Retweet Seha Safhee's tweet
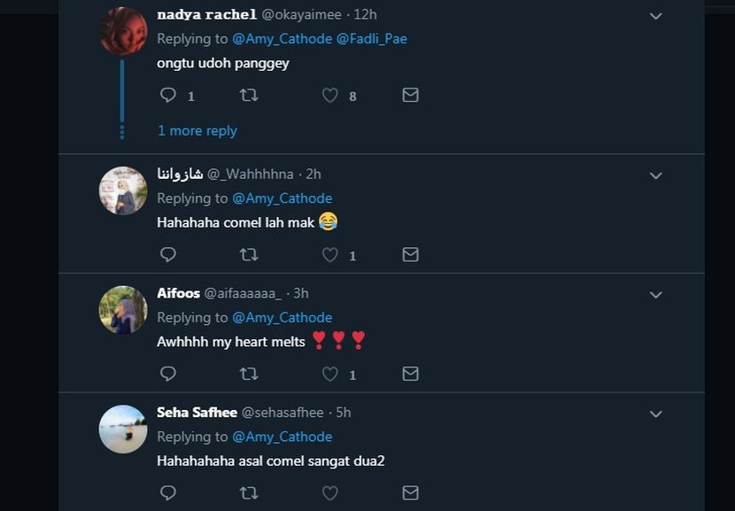735x511 pixels. [249, 492]
